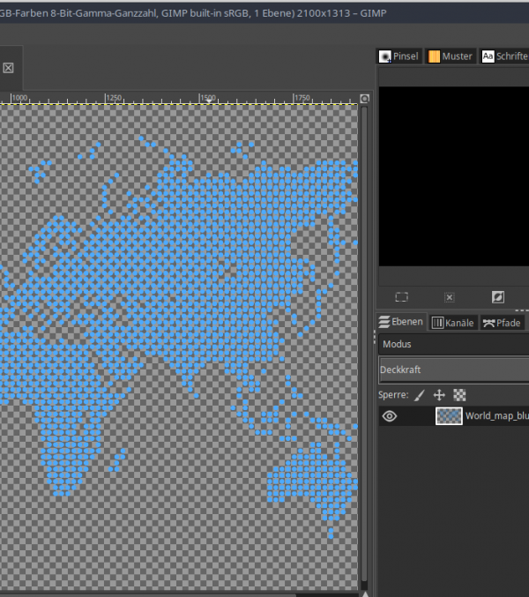The image size is (529, 597).
Task: Close the image tab with the X icon
Action: (8, 68)
